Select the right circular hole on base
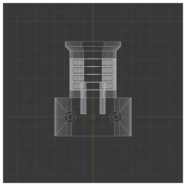The height and width of the screenshot is (186, 186). tap(116, 117)
